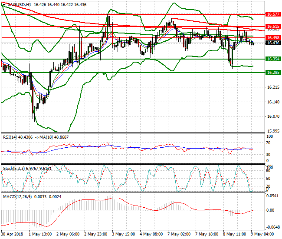Image resolution: width=282 pixels, height=239 pixels.
Task: Click the divider between RSI and Stoch panels
Action: 130,163
